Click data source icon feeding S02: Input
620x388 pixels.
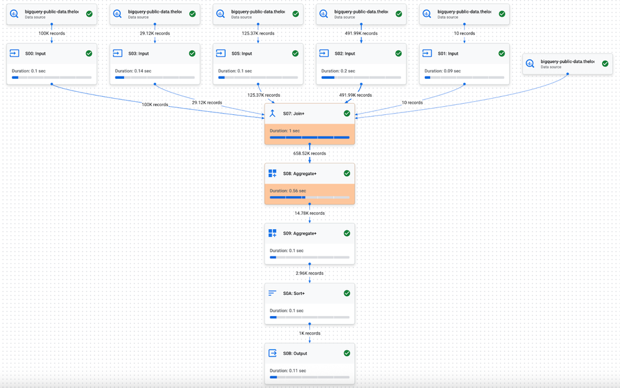click(324, 14)
